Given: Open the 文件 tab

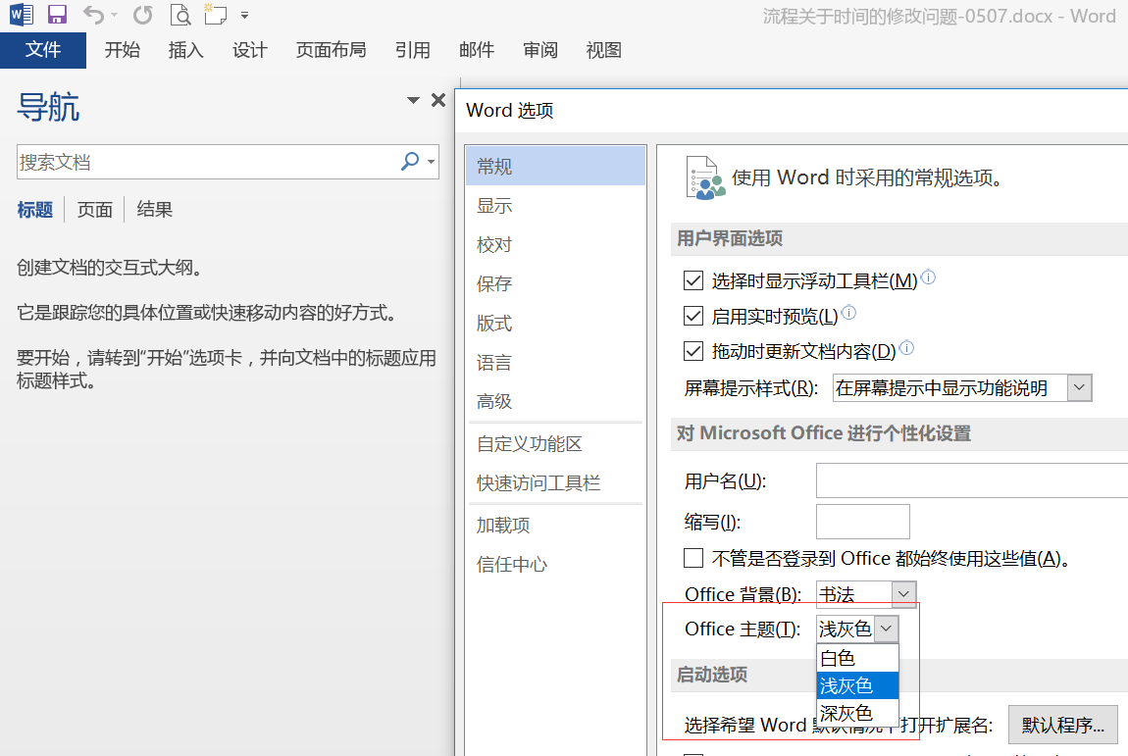Looking at the screenshot, I should pyautogui.click(x=43, y=50).
